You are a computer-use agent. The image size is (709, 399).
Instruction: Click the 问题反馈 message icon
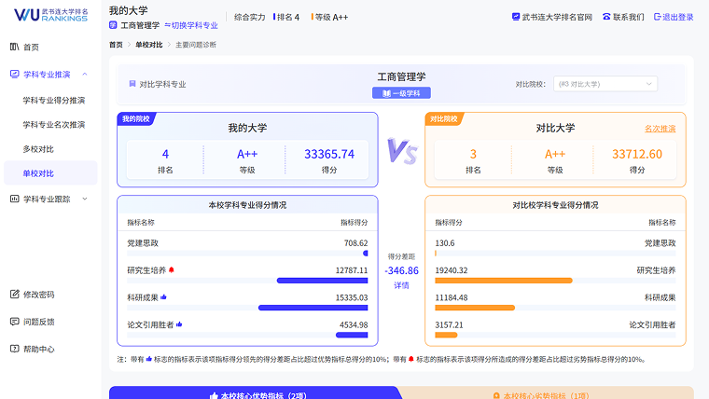click(x=15, y=322)
